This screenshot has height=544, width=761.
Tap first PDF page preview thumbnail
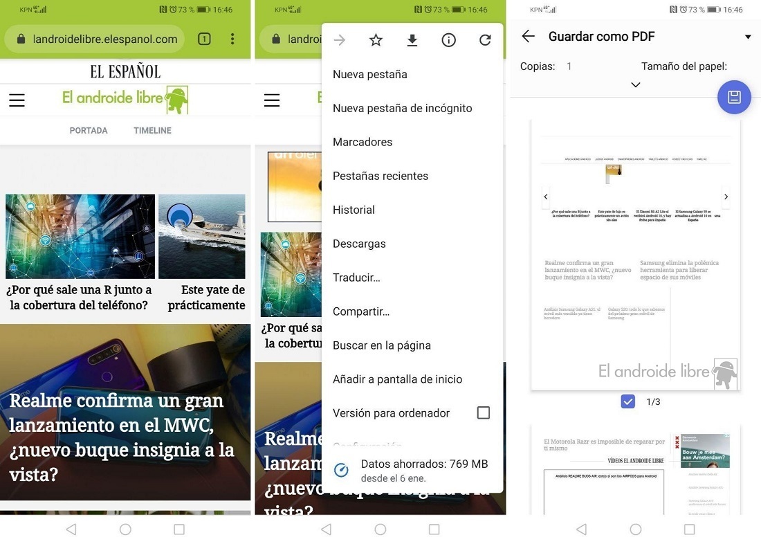point(635,255)
